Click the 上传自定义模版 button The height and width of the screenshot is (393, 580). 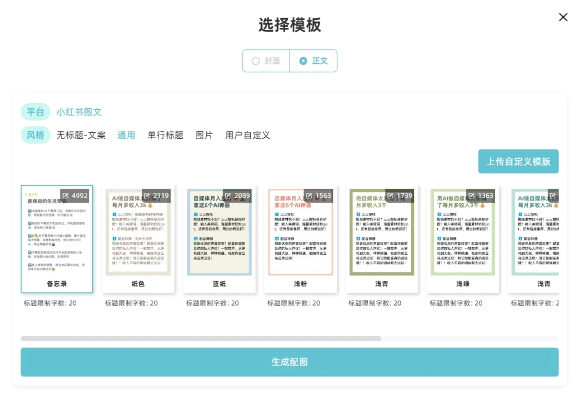(x=518, y=161)
